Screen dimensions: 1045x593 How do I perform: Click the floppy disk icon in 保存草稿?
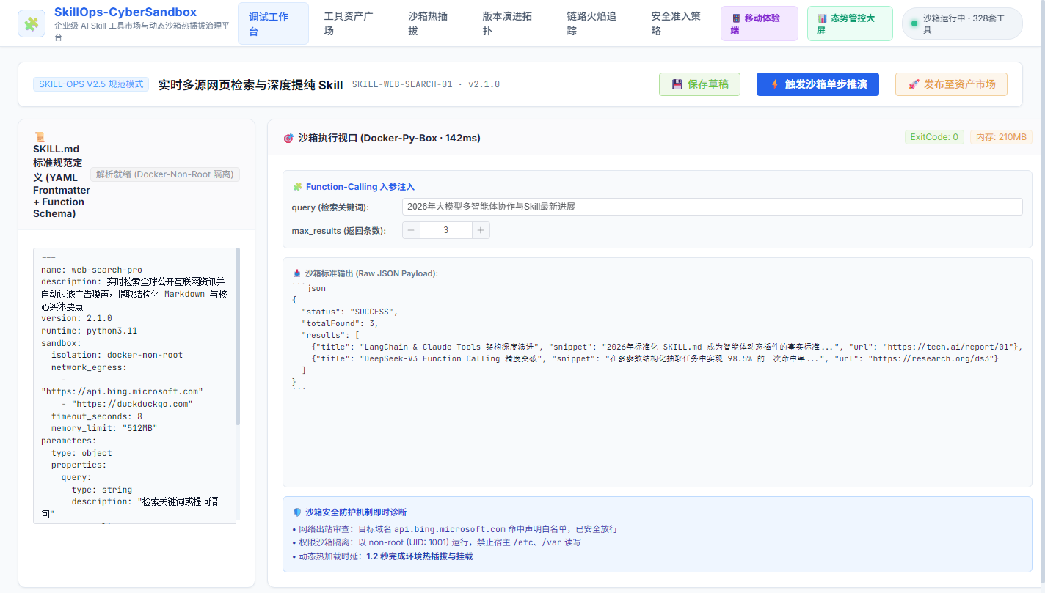coord(677,84)
